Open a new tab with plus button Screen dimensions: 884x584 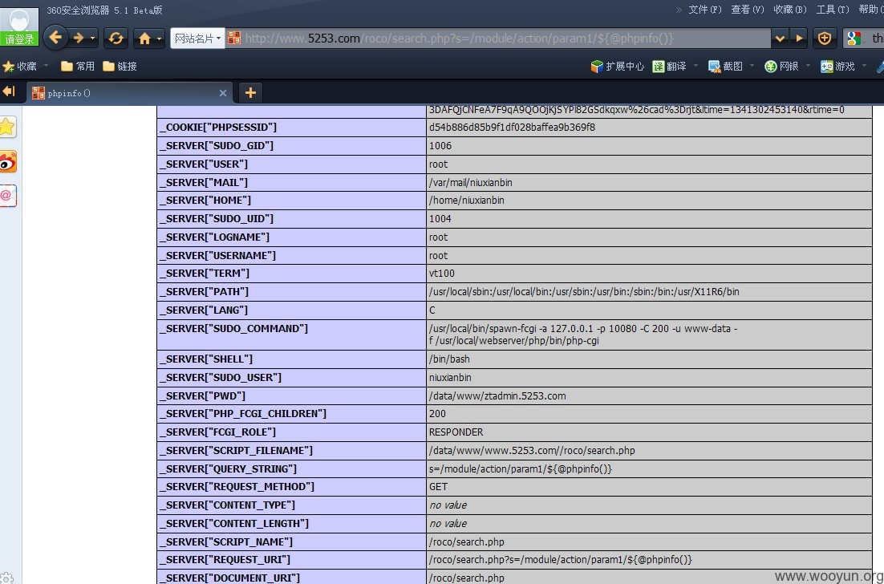(x=251, y=93)
